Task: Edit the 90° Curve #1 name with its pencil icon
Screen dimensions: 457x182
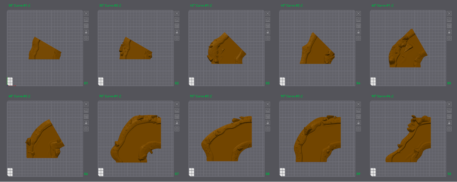Action: click(x=120, y=96)
